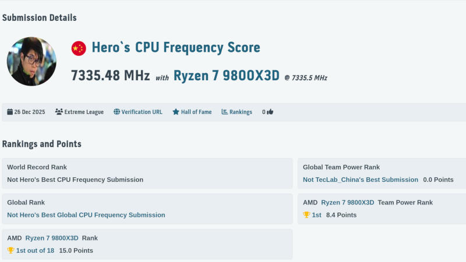The image size is (466, 262).
Task: Click Ryzen 7 9800X3D in Team Power Rank
Action: pos(347,202)
